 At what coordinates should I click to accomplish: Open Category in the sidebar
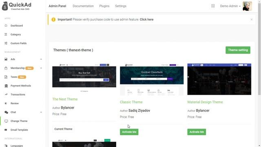coord(15,34)
